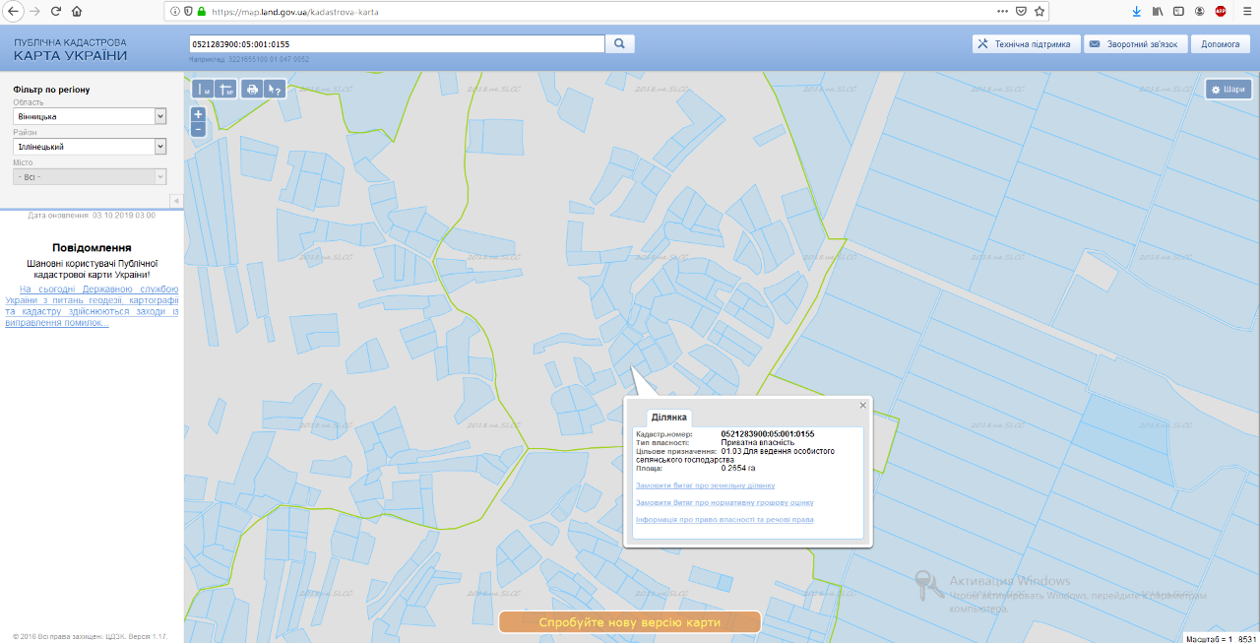The image size is (1260, 643).
Task: Zoom in the map with plus button
Action: tap(198, 114)
